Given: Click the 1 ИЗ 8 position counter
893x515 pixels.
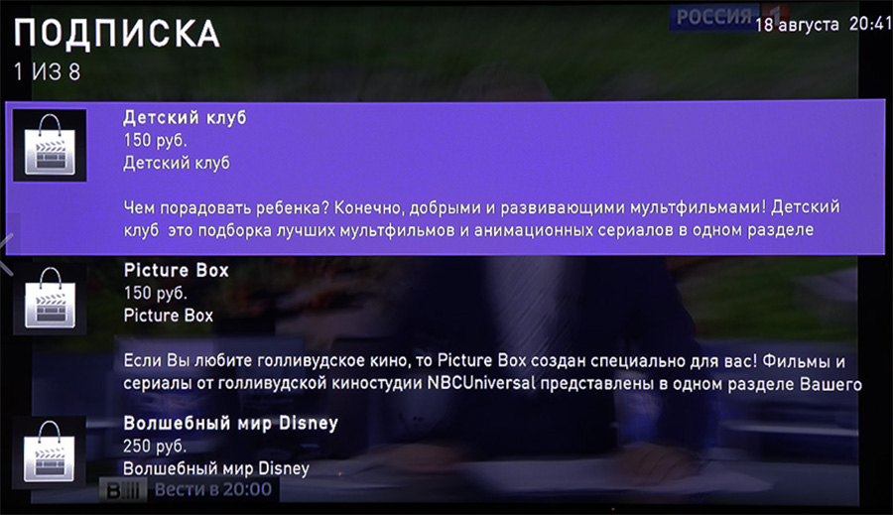Looking at the screenshot, I should coord(47,72).
